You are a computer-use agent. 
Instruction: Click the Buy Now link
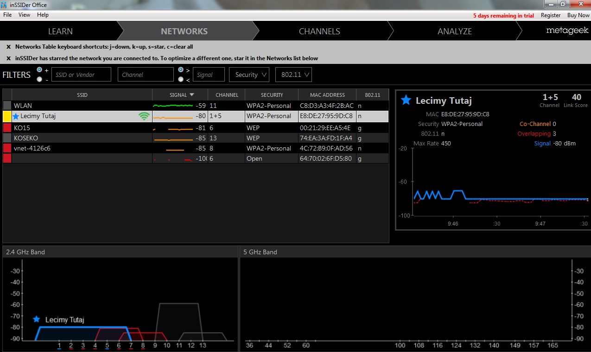pyautogui.click(x=578, y=15)
